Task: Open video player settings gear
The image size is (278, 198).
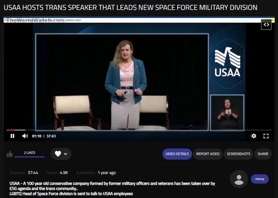Action: click(x=254, y=136)
